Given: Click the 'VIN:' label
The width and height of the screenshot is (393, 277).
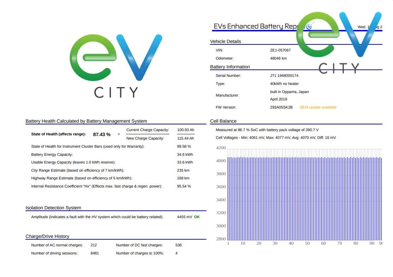Looking at the screenshot, I should [x=219, y=50].
